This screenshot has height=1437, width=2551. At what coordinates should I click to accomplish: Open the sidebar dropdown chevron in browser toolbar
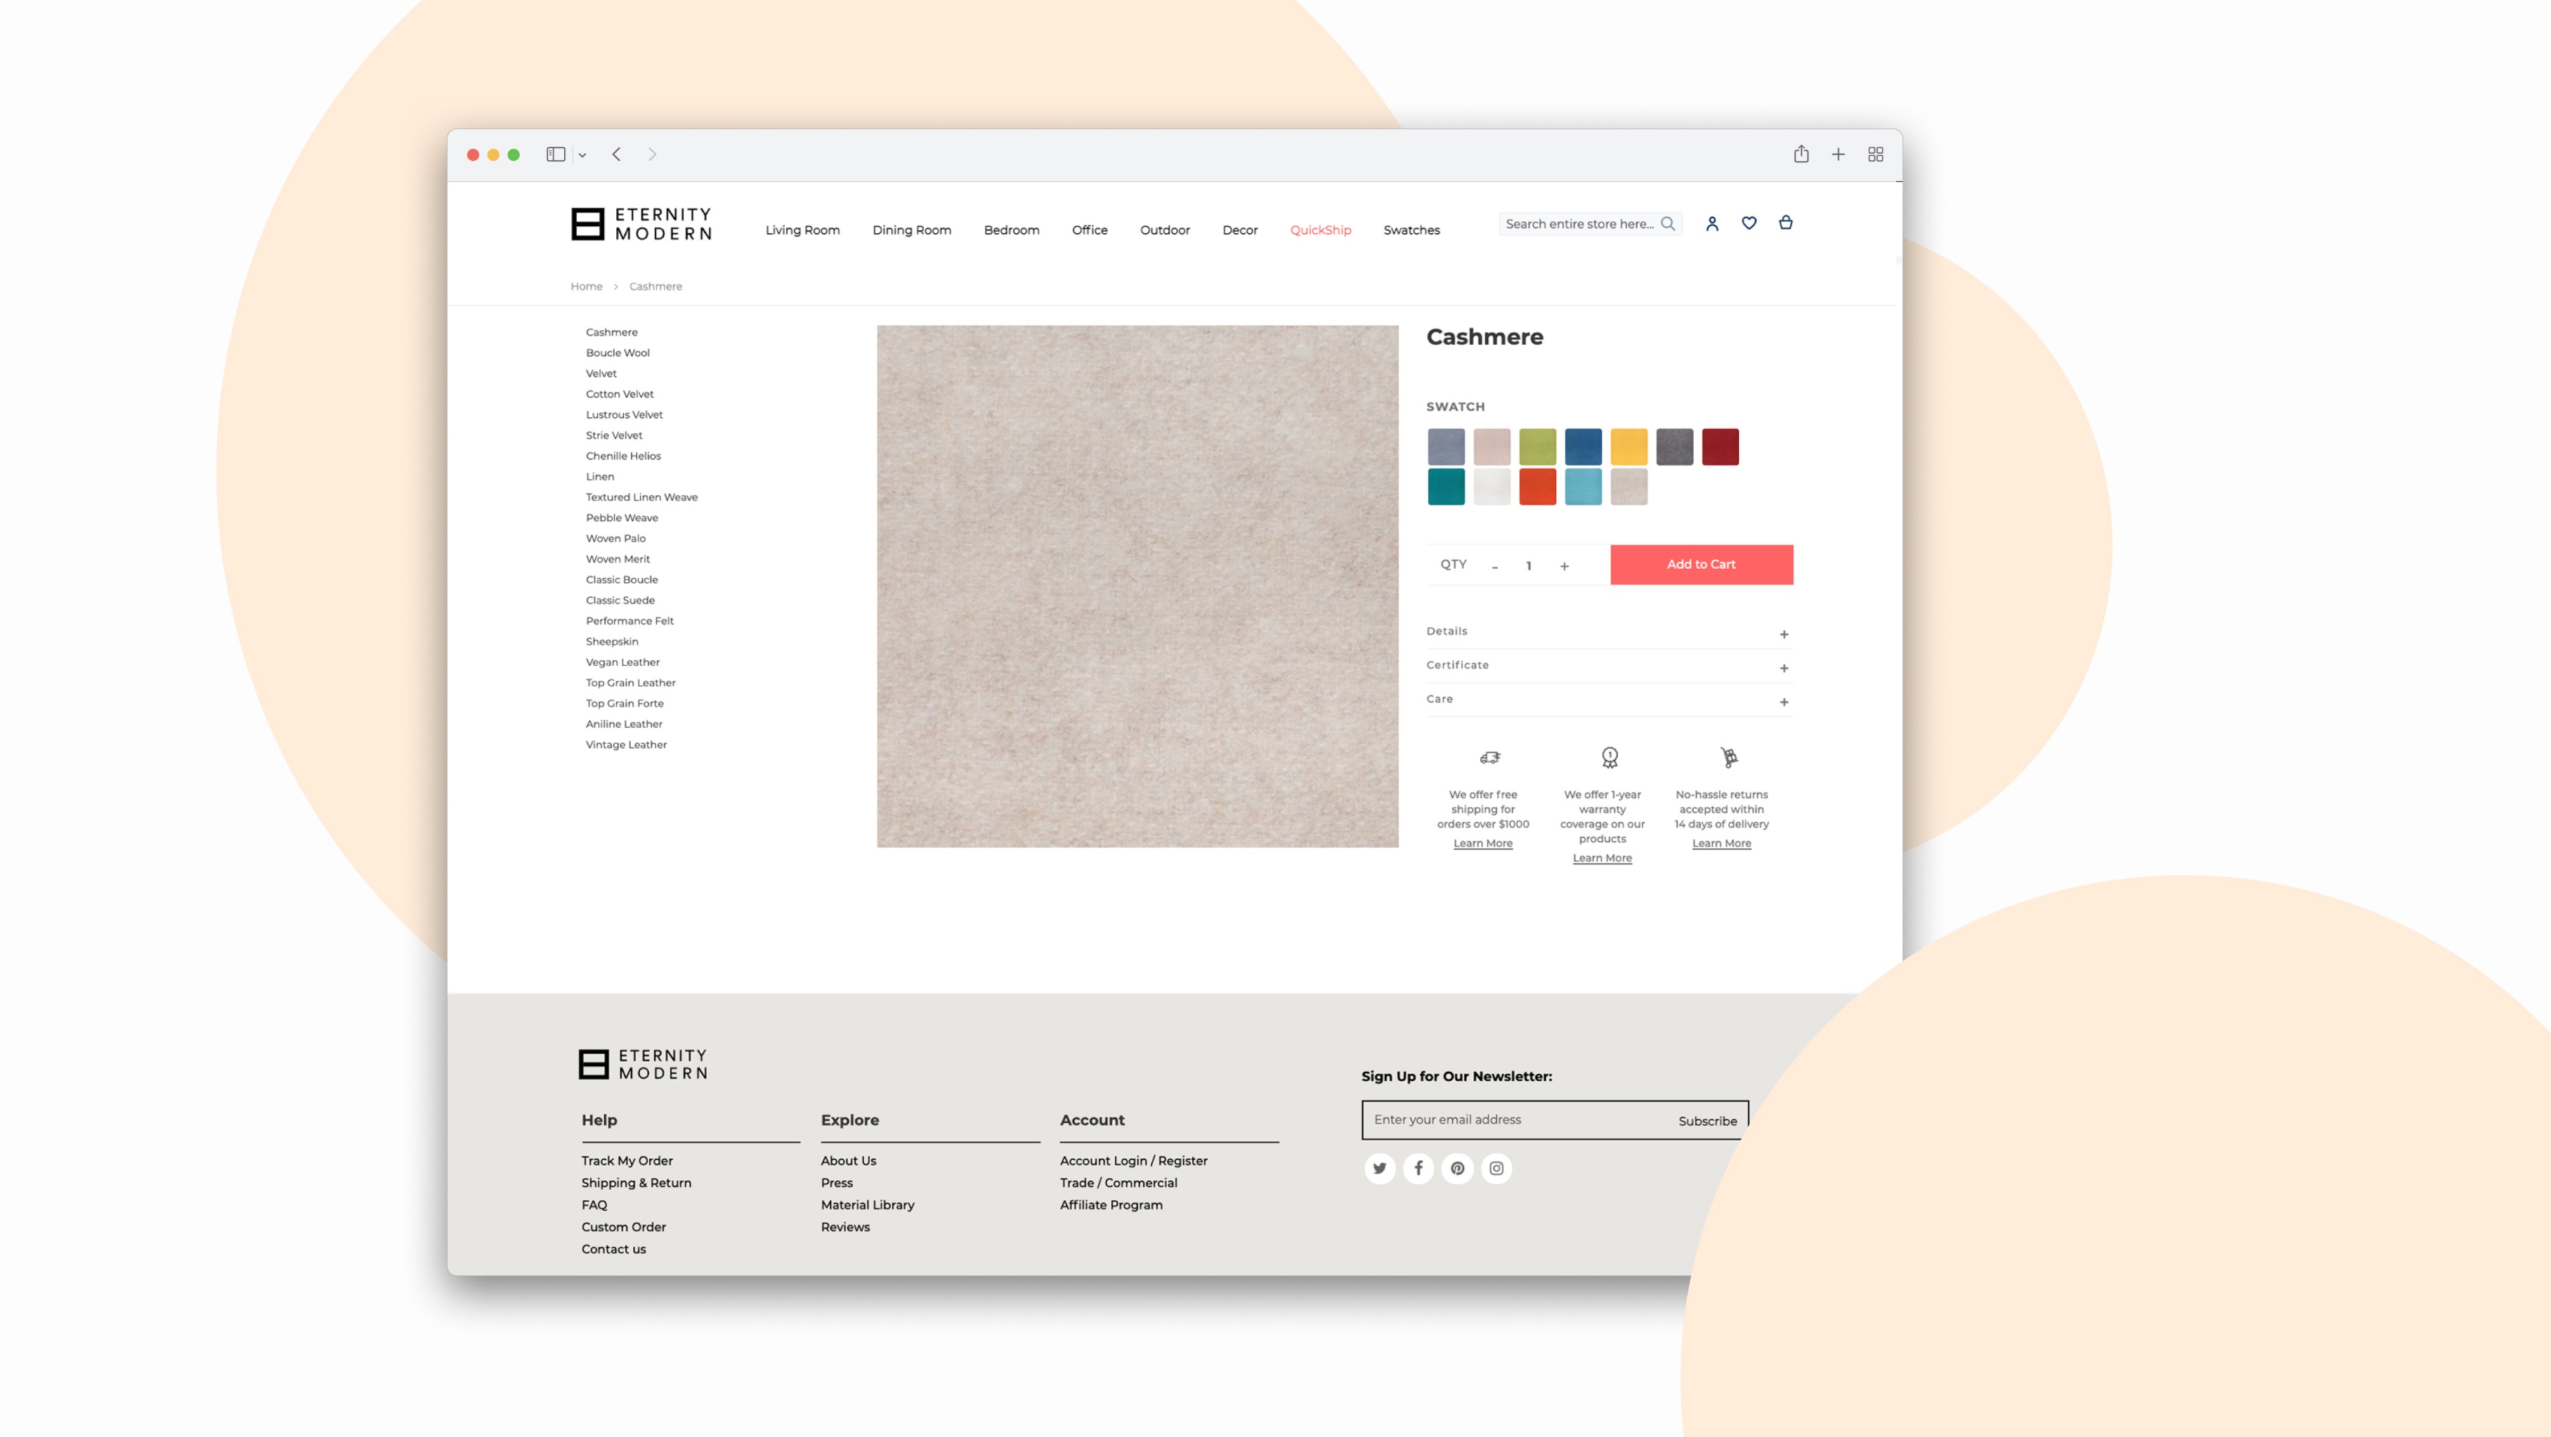coord(582,155)
